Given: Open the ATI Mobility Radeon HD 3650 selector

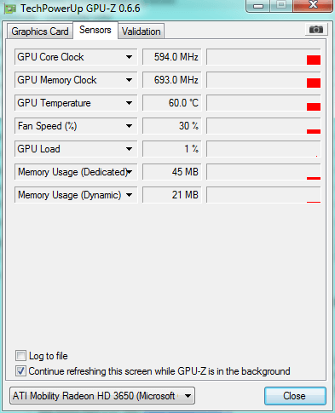Looking at the screenshot, I should [102, 396].
